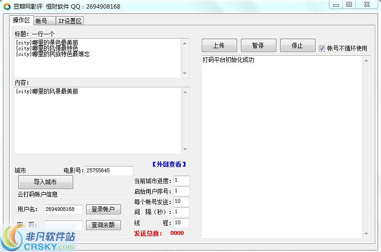Click the title line {city}哪里的民族特色最难忘
Image resolution: width=381 pixels, height=252 pixels.
click(x=53, y=54)
